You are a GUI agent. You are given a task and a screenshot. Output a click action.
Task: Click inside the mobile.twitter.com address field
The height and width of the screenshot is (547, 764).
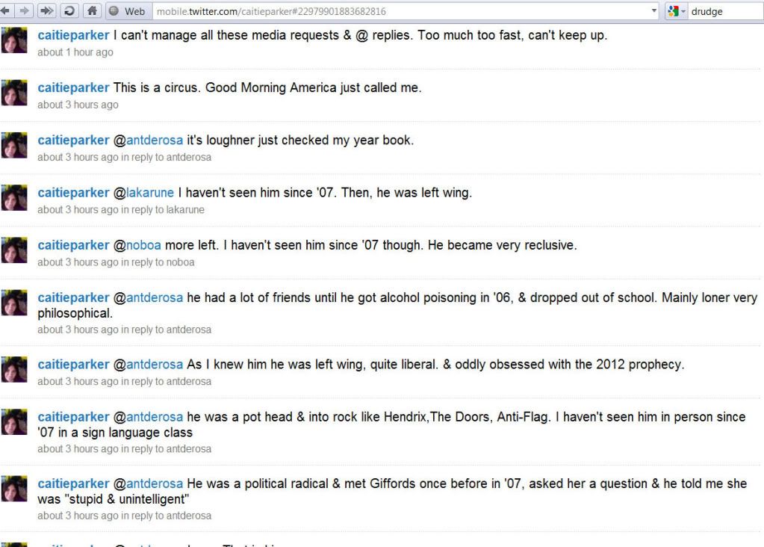[402, 11]
